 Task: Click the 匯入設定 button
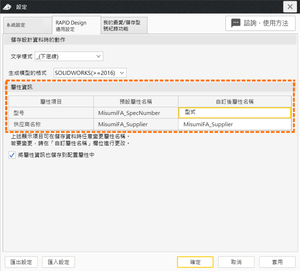pos(58,262)
